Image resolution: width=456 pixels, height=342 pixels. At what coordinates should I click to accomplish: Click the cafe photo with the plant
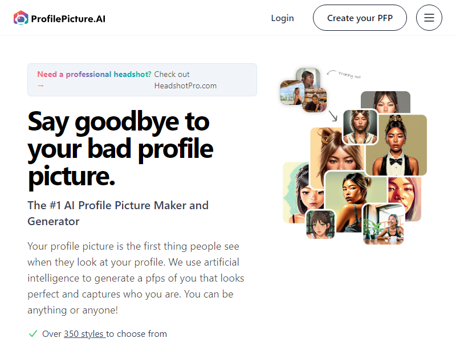384,224
